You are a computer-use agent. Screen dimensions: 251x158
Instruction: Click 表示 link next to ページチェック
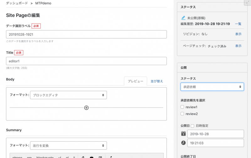[238, 46]
